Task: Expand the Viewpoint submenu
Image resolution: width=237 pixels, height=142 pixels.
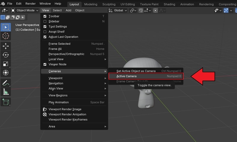Action: tap(74, 78)
